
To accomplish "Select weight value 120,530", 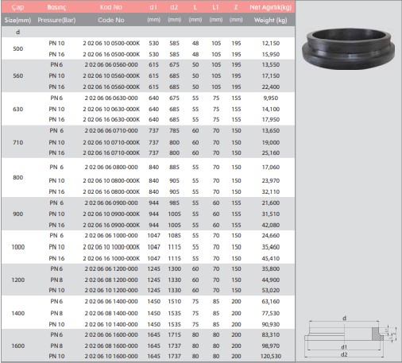I will click(271, 356).
